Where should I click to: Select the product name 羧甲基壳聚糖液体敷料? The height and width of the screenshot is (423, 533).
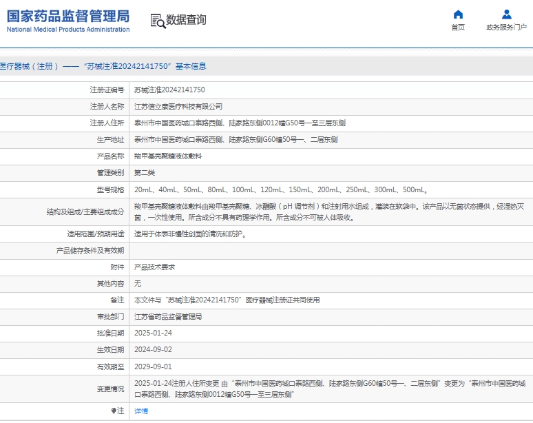pyautogui.click(x=168, y=156)
